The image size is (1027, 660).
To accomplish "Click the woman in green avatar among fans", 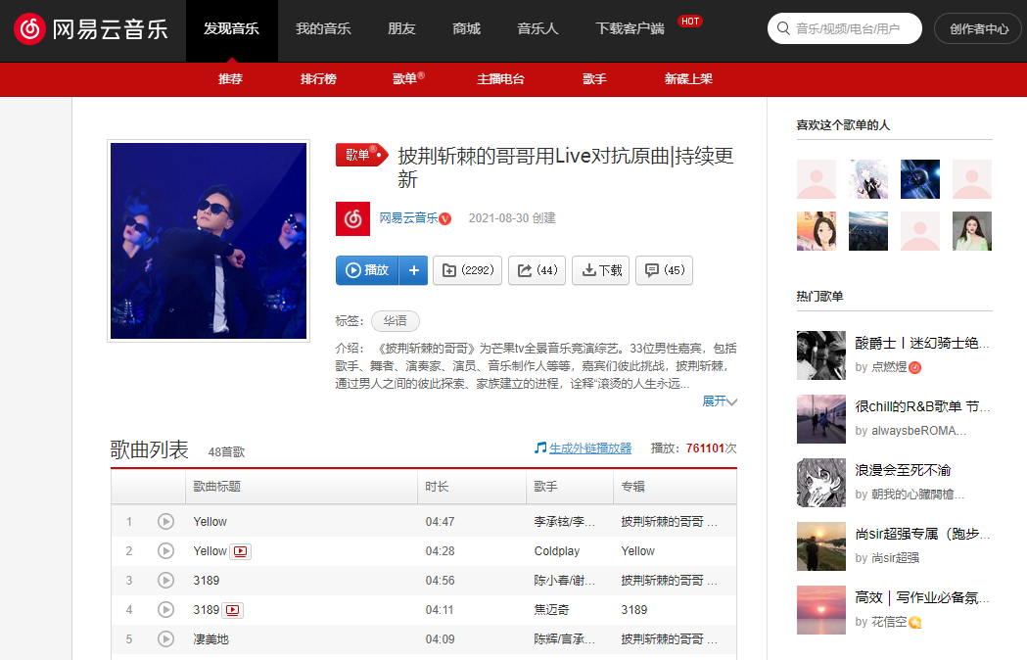I will (972, 231).
